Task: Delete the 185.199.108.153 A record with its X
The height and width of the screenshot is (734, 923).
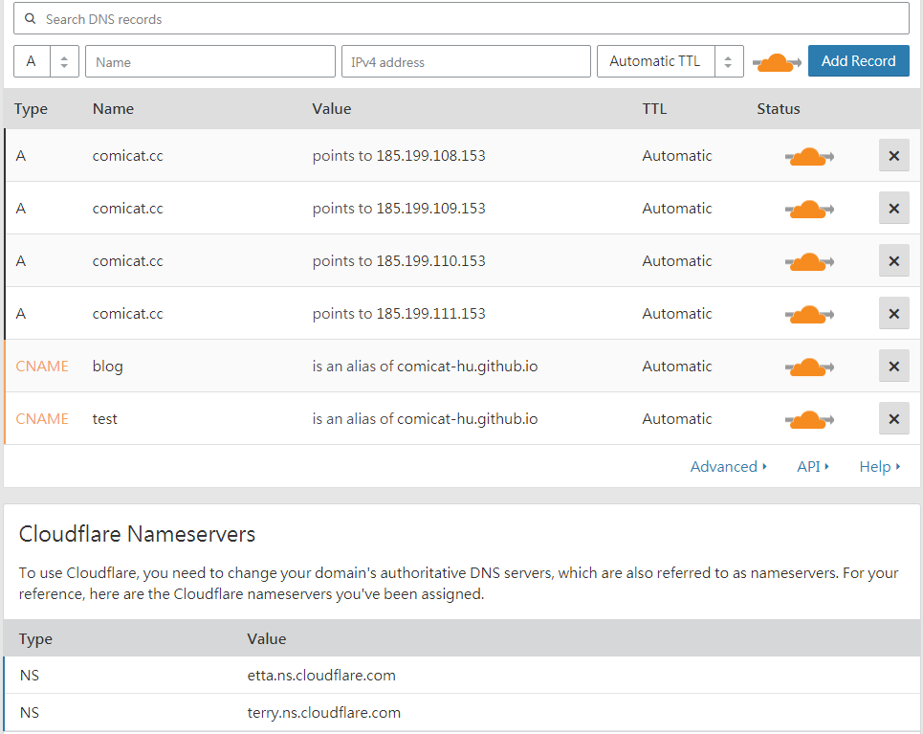Action: (893, 155)
